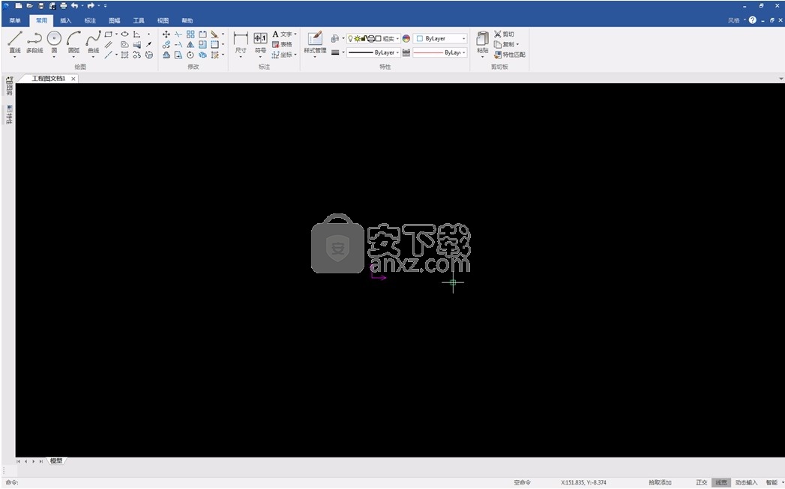785x489 pixels.
Task: Switch to the Sheet (图幅) ribbon tab
Action: (x=114, y=20)
